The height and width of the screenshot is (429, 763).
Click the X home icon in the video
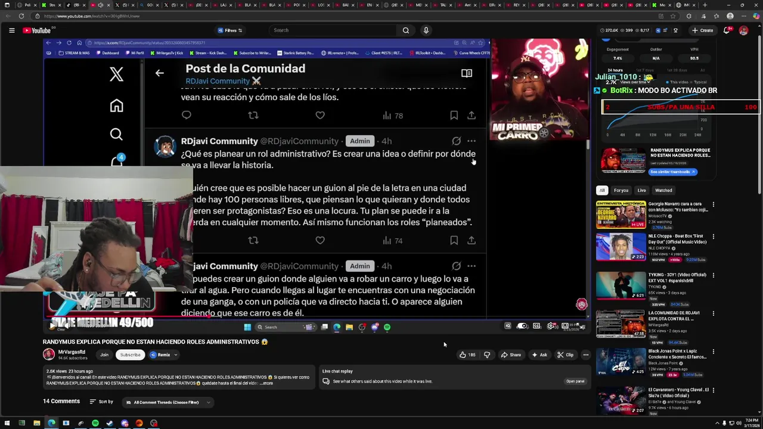point(116,105)
